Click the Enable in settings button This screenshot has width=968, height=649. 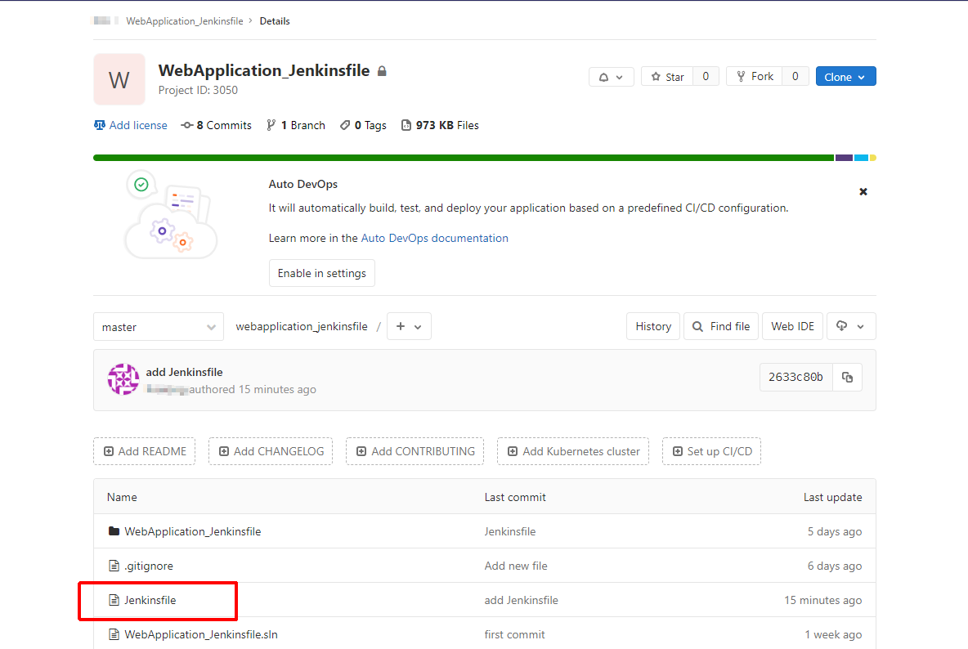pos(321,273)
